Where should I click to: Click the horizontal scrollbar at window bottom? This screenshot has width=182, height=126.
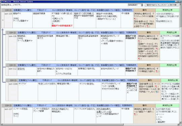pyautogui.click(x=90, y=125)
